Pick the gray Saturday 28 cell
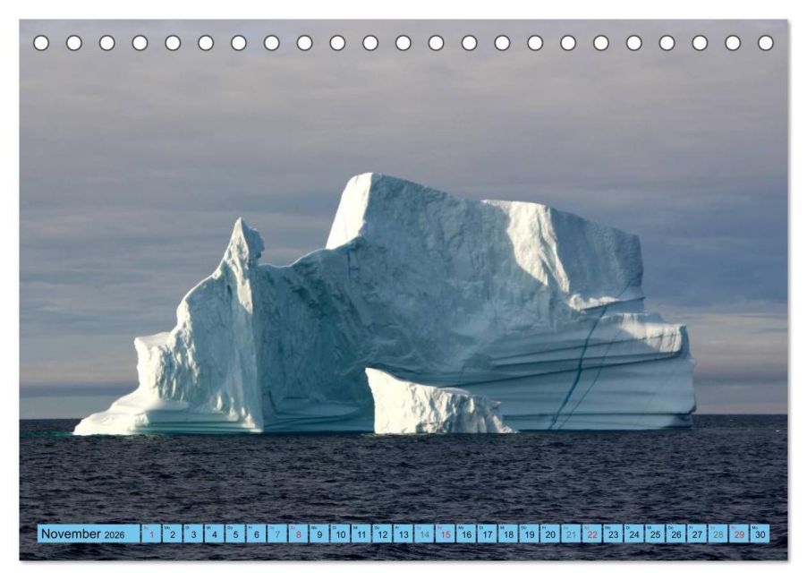807x580 pixels. click(x=718, y=533)
